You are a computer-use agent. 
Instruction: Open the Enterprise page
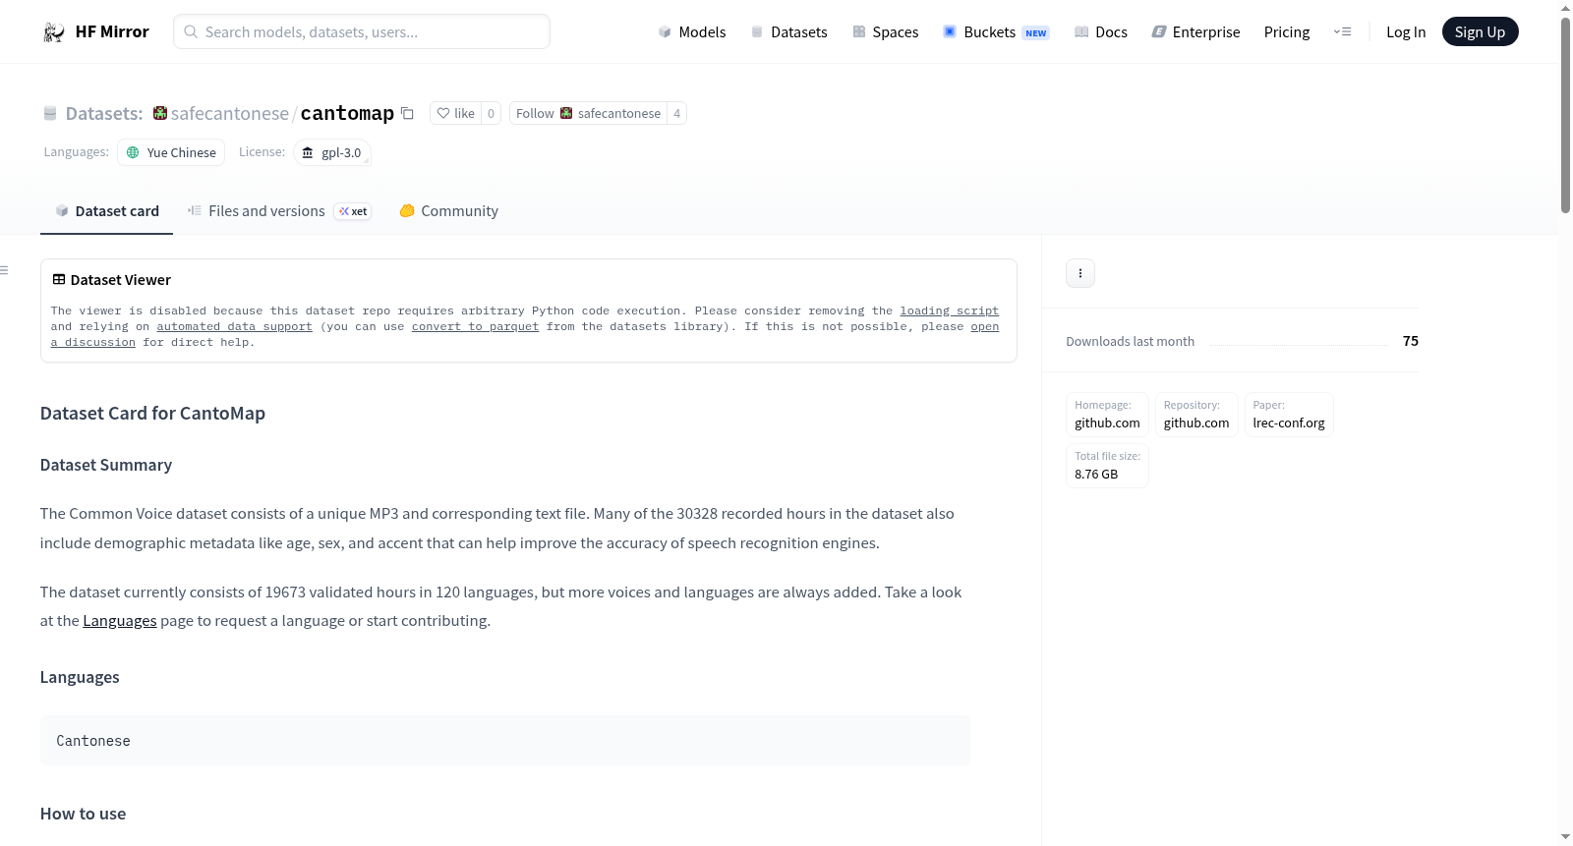point(1195,32)
